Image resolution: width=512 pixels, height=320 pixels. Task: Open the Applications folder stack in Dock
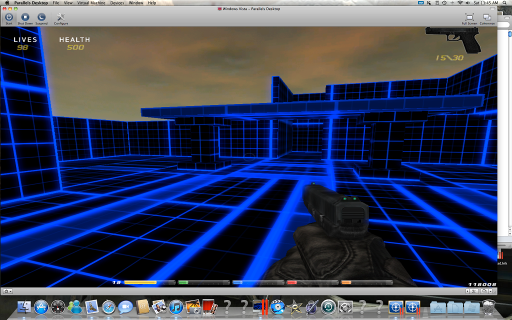438,307
